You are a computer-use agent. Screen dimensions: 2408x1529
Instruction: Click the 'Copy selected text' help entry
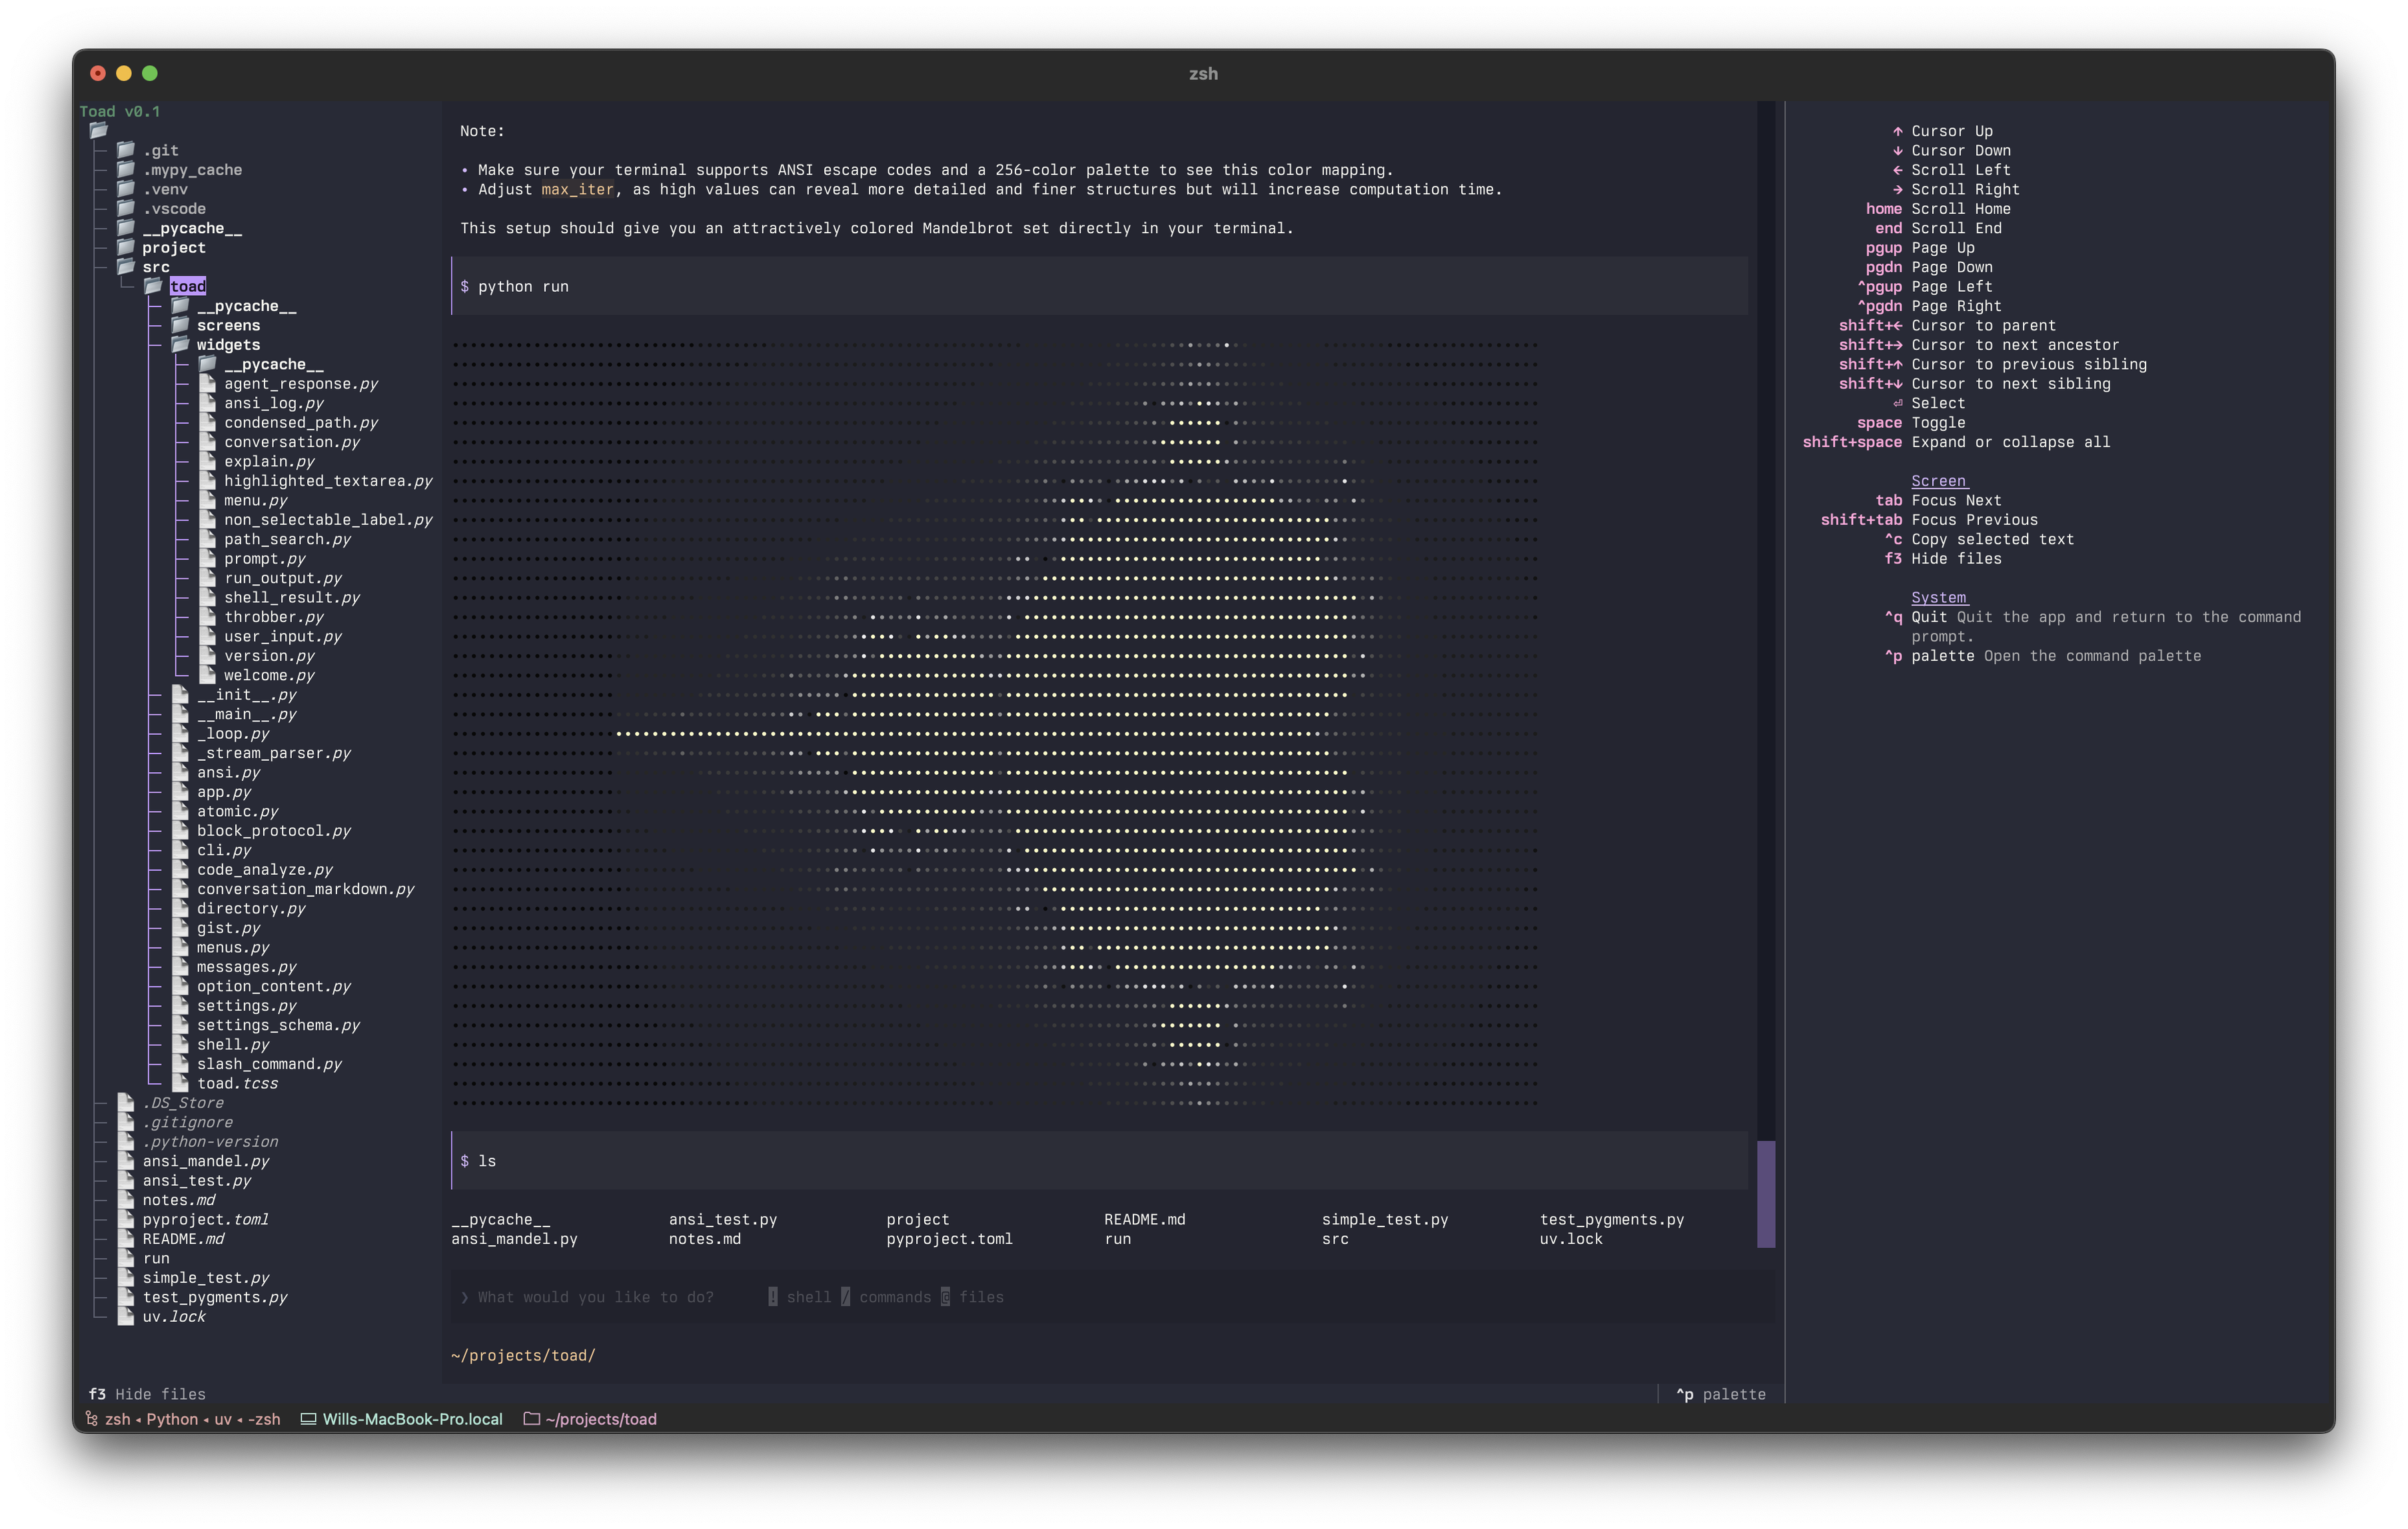[1992, 539]
